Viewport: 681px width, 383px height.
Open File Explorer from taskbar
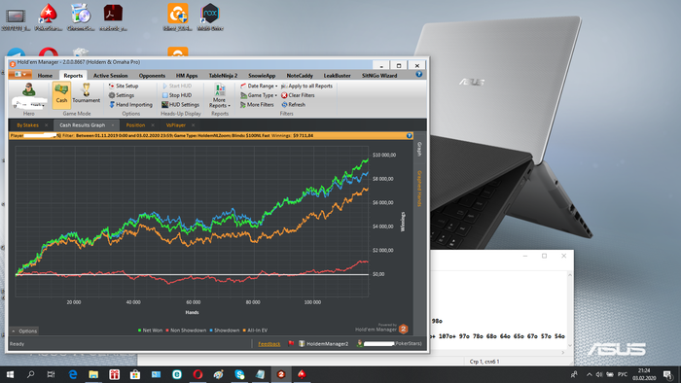[x=93, y=374]
